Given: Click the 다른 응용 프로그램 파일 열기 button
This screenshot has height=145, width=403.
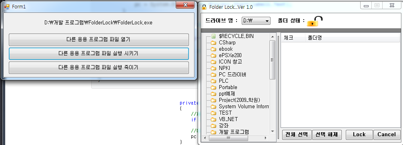Looking at the screenshot, I should pyautogui.click(x=99, y=40).
